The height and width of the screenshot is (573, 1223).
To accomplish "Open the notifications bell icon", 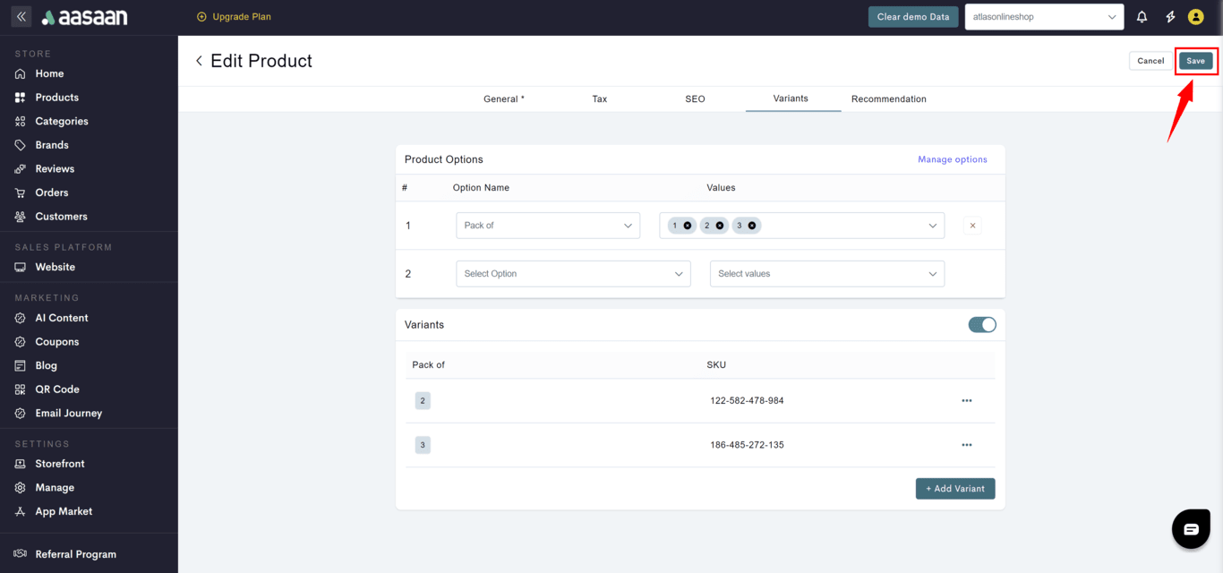I will coord(1142,17).
